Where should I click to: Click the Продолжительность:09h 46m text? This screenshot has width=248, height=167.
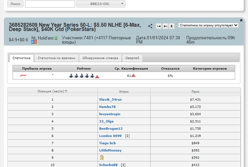coord(210,40)
